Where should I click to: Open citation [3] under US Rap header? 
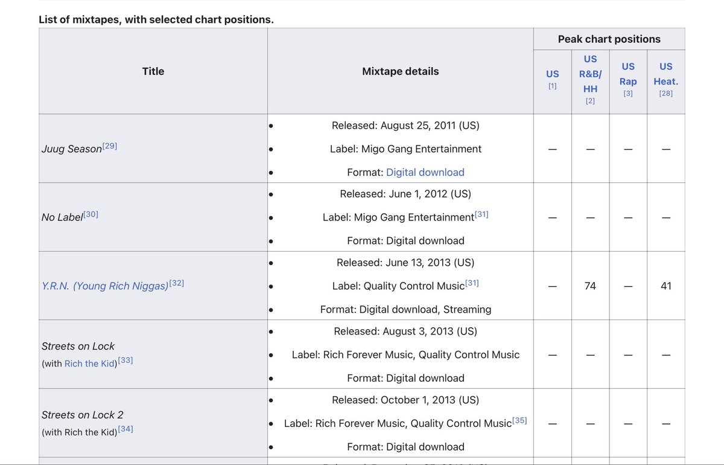click(628, 94)
